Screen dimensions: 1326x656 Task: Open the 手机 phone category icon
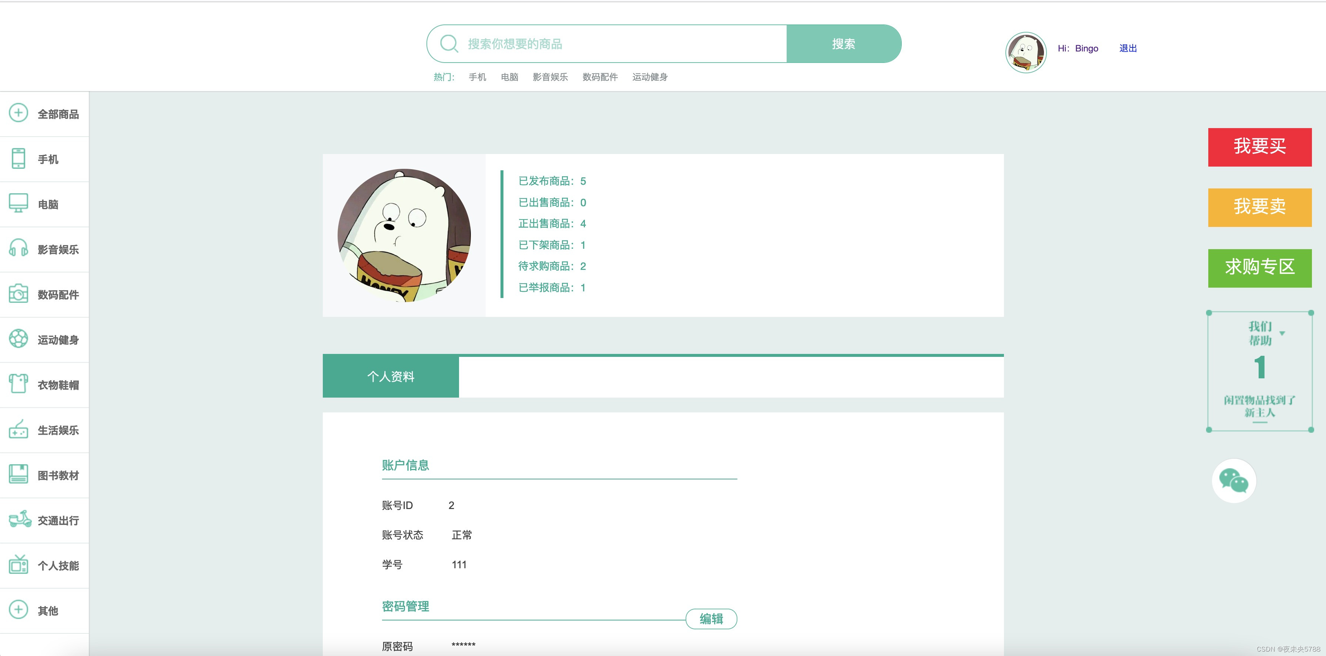click(x=19, y=158)
